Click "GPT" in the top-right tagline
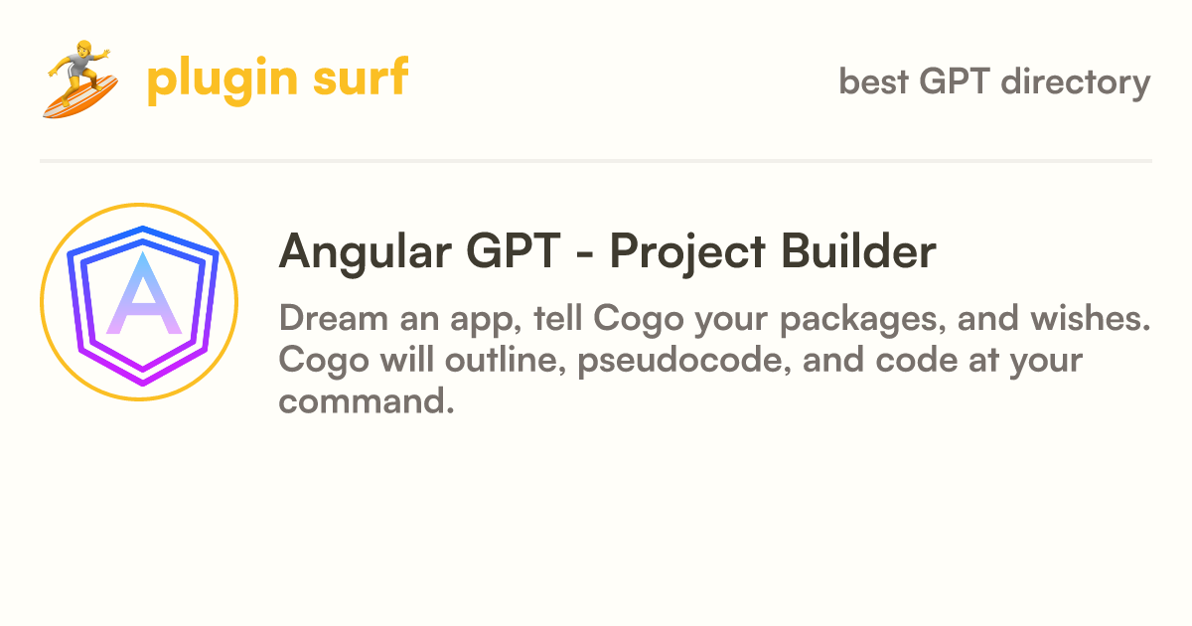Screen dimensions: 1192x626 pos(955,81)
